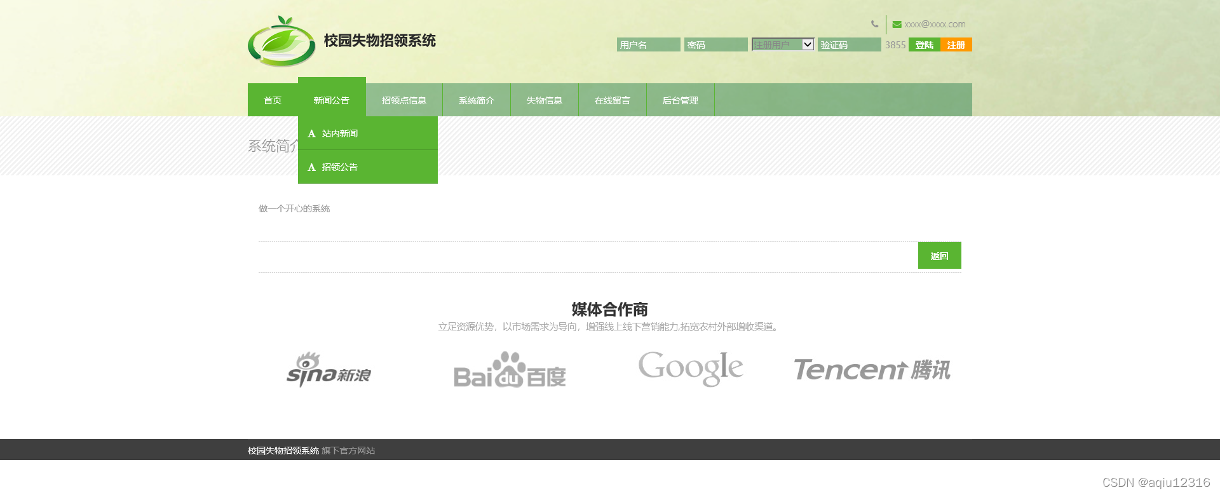The image size is (1220, 495).
Task: Open the Sina 新浪 partner logo
Action: click(x=329, y=369)
